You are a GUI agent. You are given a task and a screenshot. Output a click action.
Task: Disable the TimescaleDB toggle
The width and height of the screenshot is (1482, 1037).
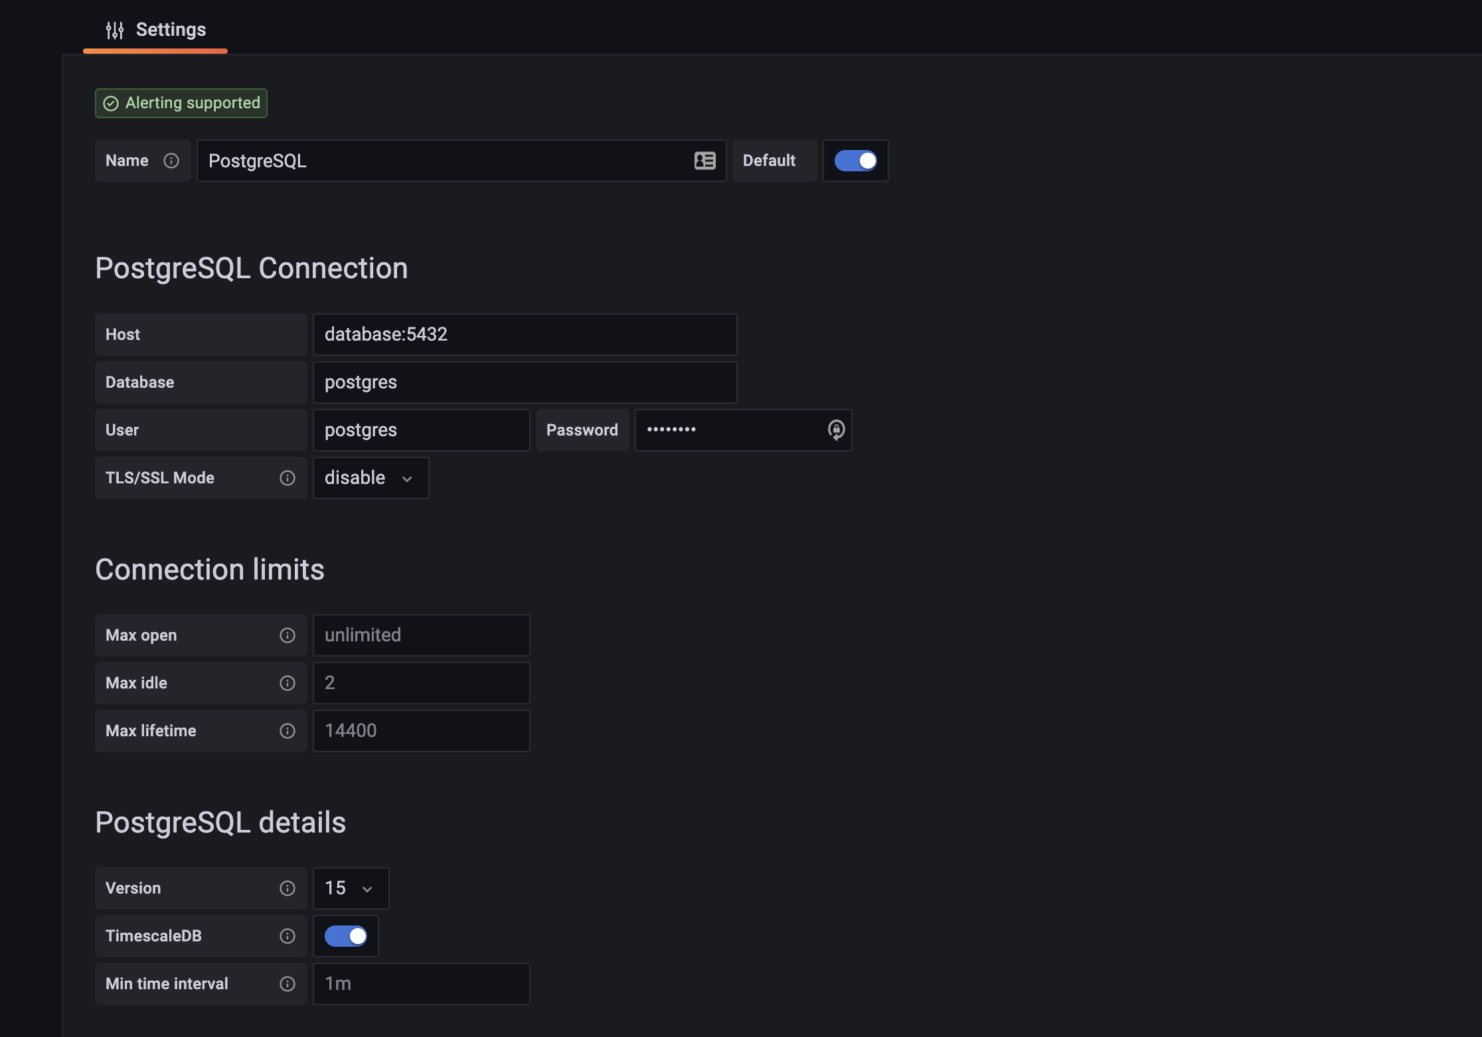(x=345, y=936)
